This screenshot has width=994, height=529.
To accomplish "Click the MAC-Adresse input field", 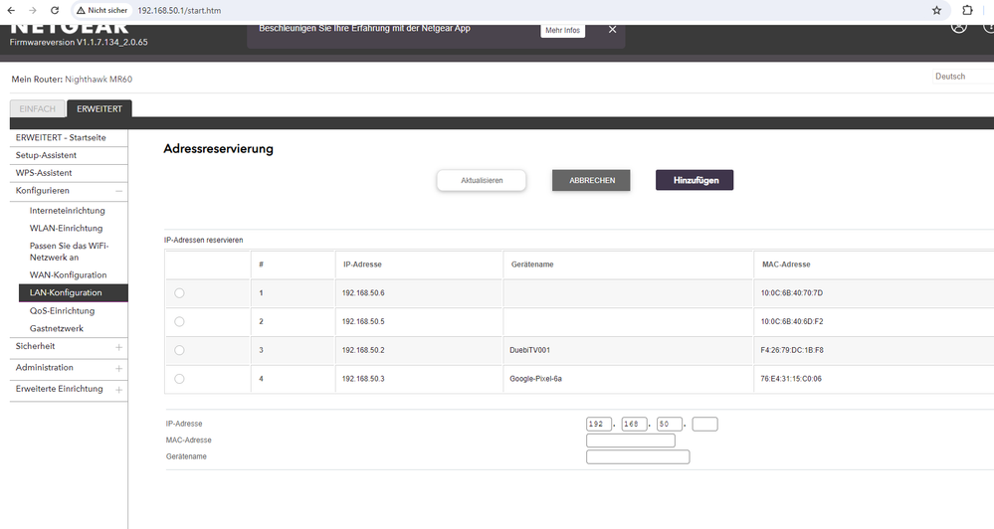I will pyautogui.click(x=631, y=441).
